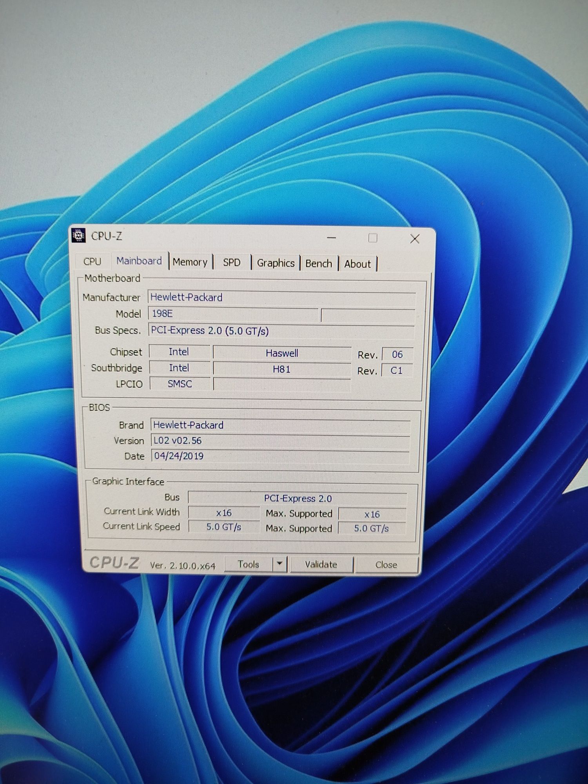
Task: Click the Manufacturer field Hewlett-Packard
Action: point(282,298)
